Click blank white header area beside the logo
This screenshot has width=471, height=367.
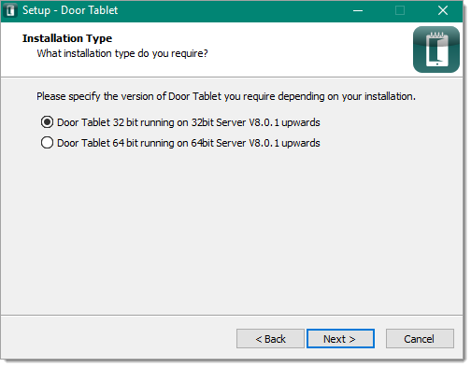pos(308,49)
